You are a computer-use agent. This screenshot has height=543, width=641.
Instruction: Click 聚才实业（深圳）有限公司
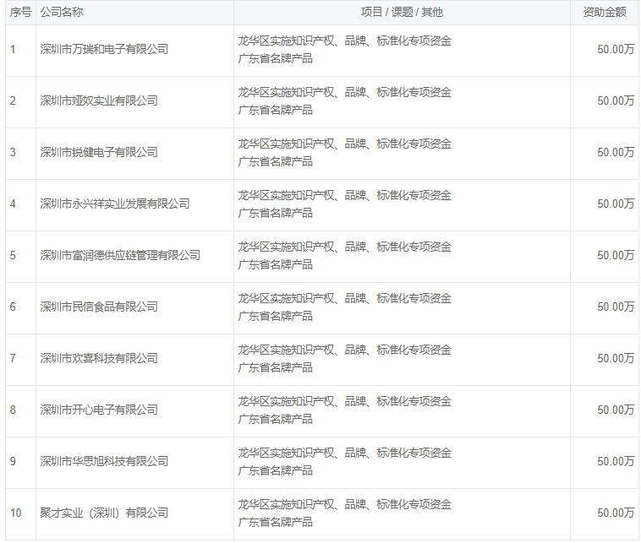(x=104, y=513)
